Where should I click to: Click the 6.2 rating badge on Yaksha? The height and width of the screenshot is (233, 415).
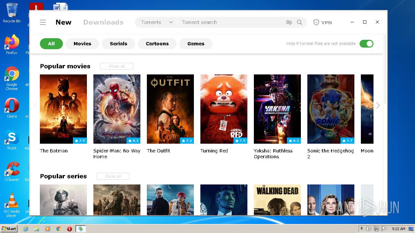294,141
